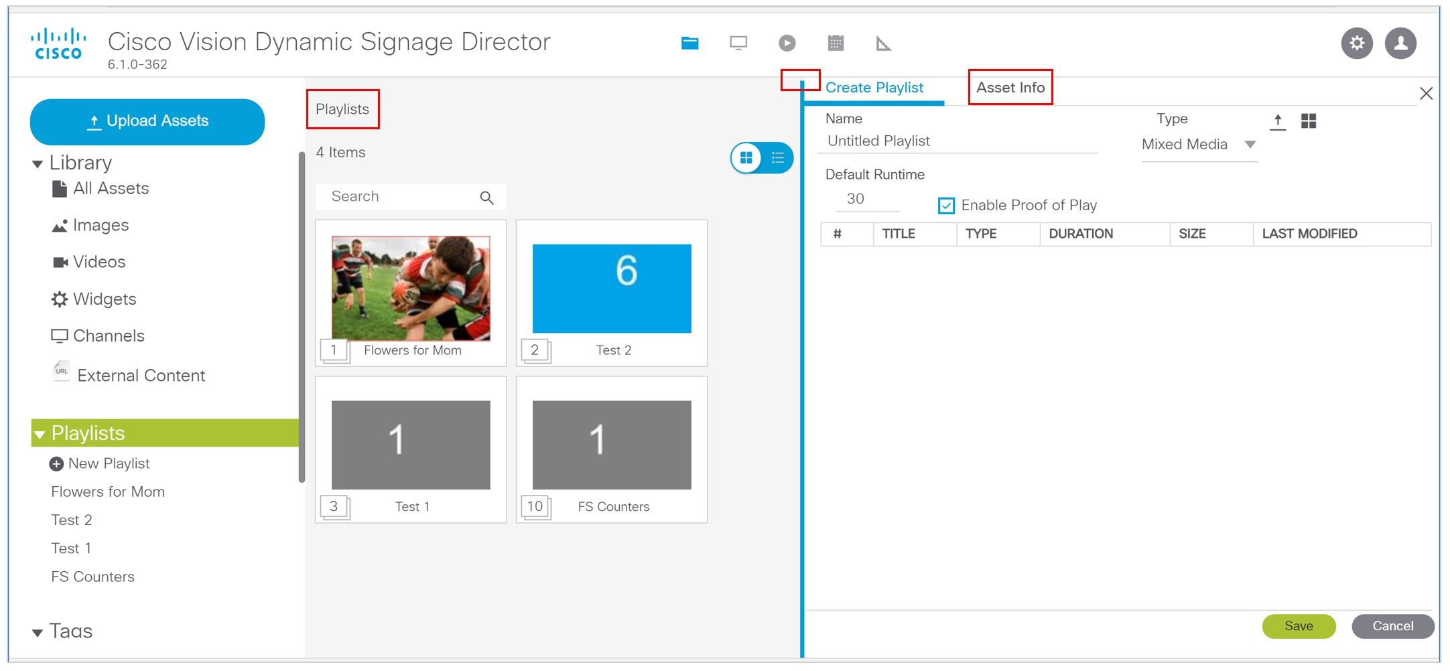
Task: Select Images in the Library
Action: [x=90, y=226]
